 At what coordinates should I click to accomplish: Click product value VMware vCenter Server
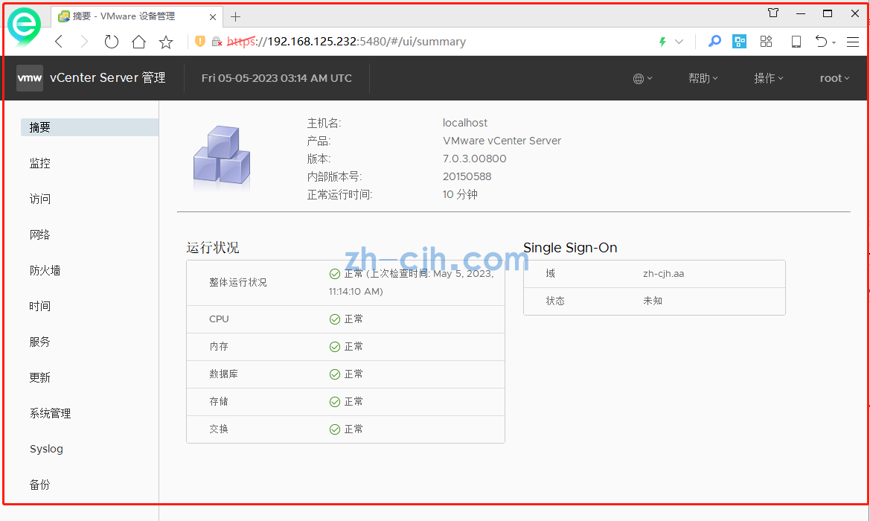[x=502, y=141]
